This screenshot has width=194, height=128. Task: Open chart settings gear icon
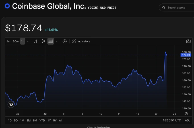point(186,114)
